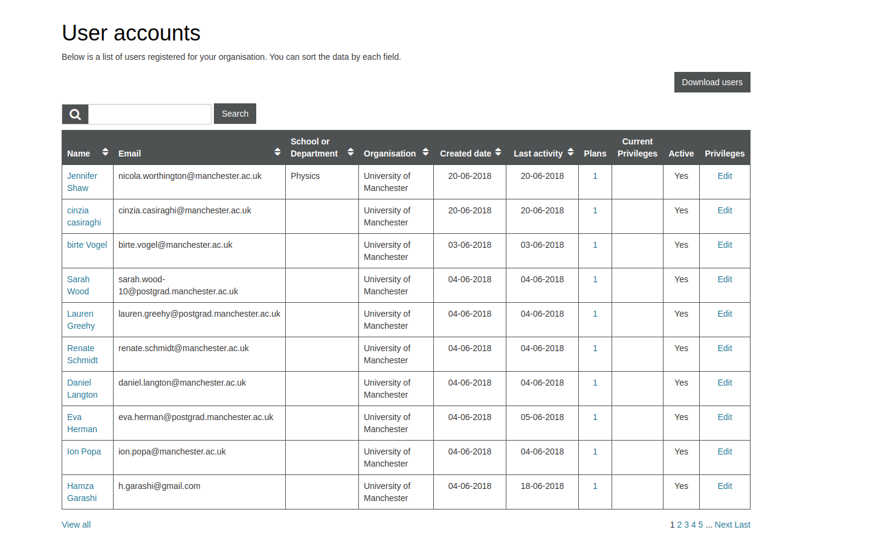Go to Next page link
Screen dimensions: 875x550
click(x=723, y=525)
